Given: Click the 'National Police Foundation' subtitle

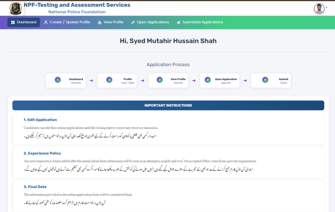Looking at the screenshot, I should coord(77,12).
